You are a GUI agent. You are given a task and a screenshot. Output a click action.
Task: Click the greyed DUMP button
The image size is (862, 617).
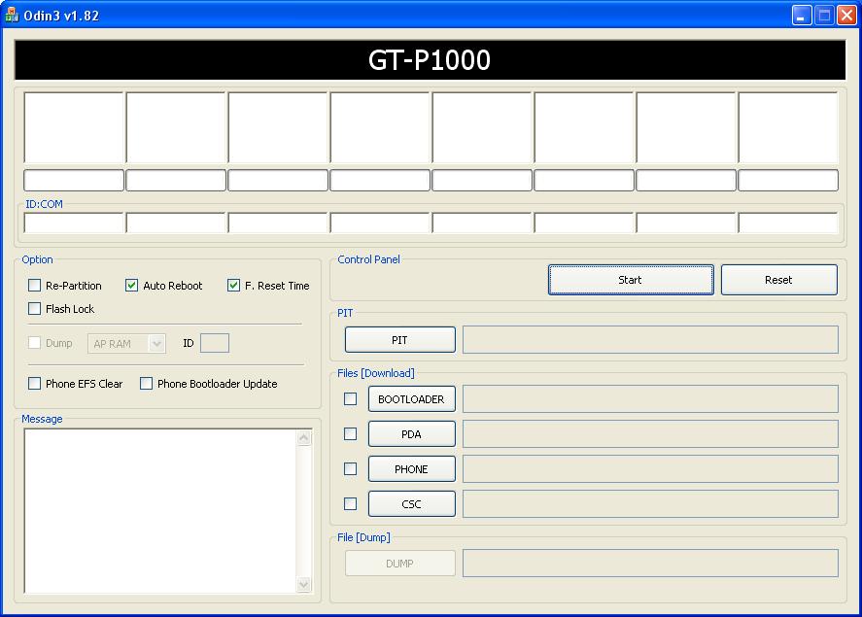[399, 564]
